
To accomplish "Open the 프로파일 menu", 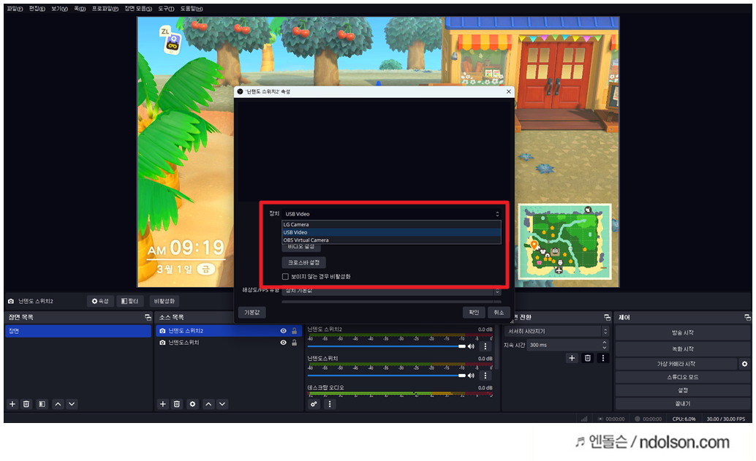I will 105,9.
